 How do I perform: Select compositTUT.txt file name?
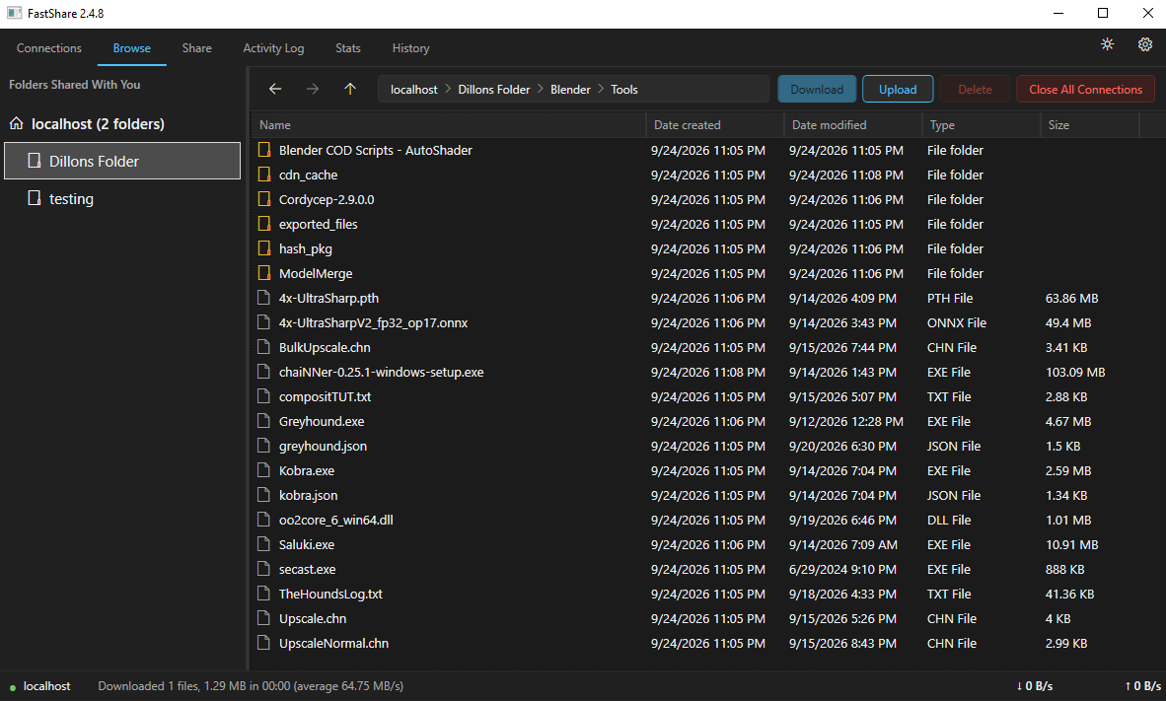click(325, 396)
